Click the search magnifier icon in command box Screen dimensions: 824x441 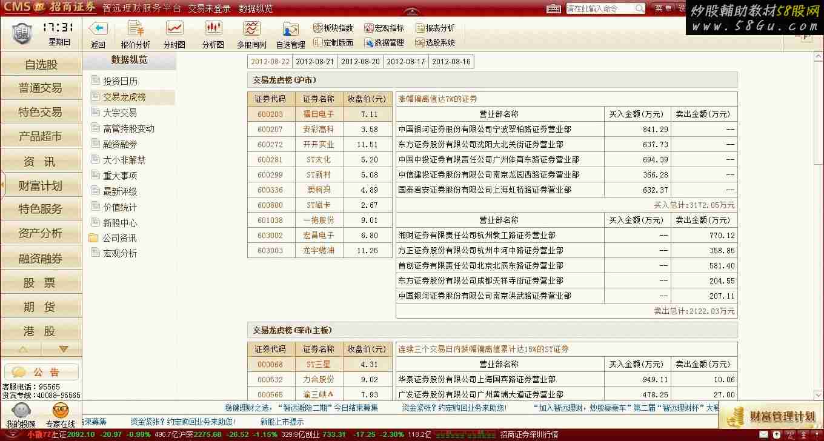click(640, 8)
